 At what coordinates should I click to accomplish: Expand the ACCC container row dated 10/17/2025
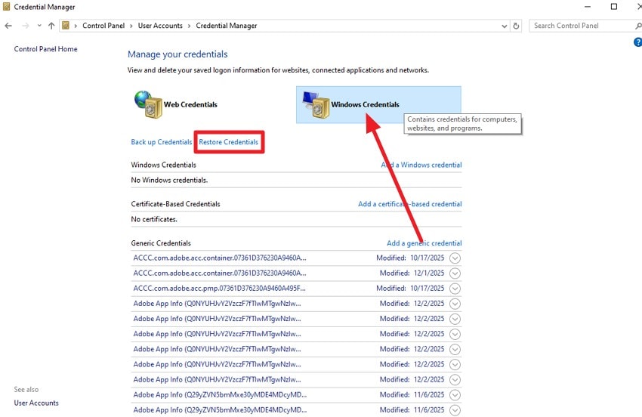(455, 258)
